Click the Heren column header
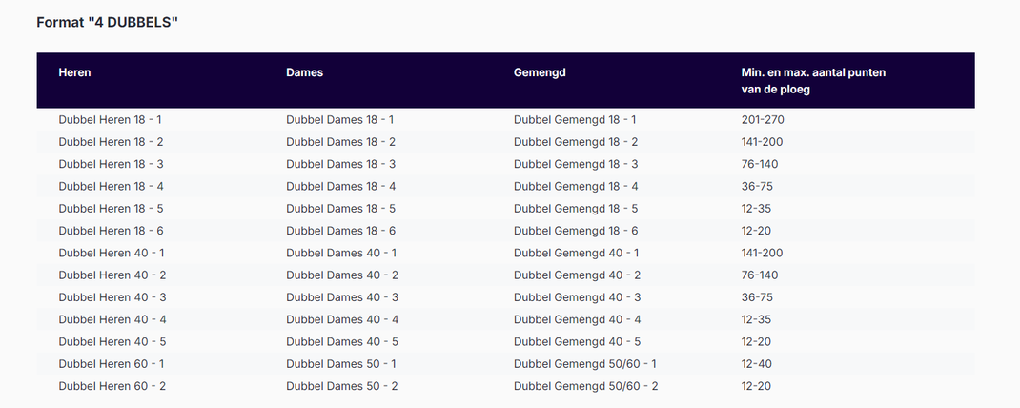The image size is (1020, 408). point(74,72)
